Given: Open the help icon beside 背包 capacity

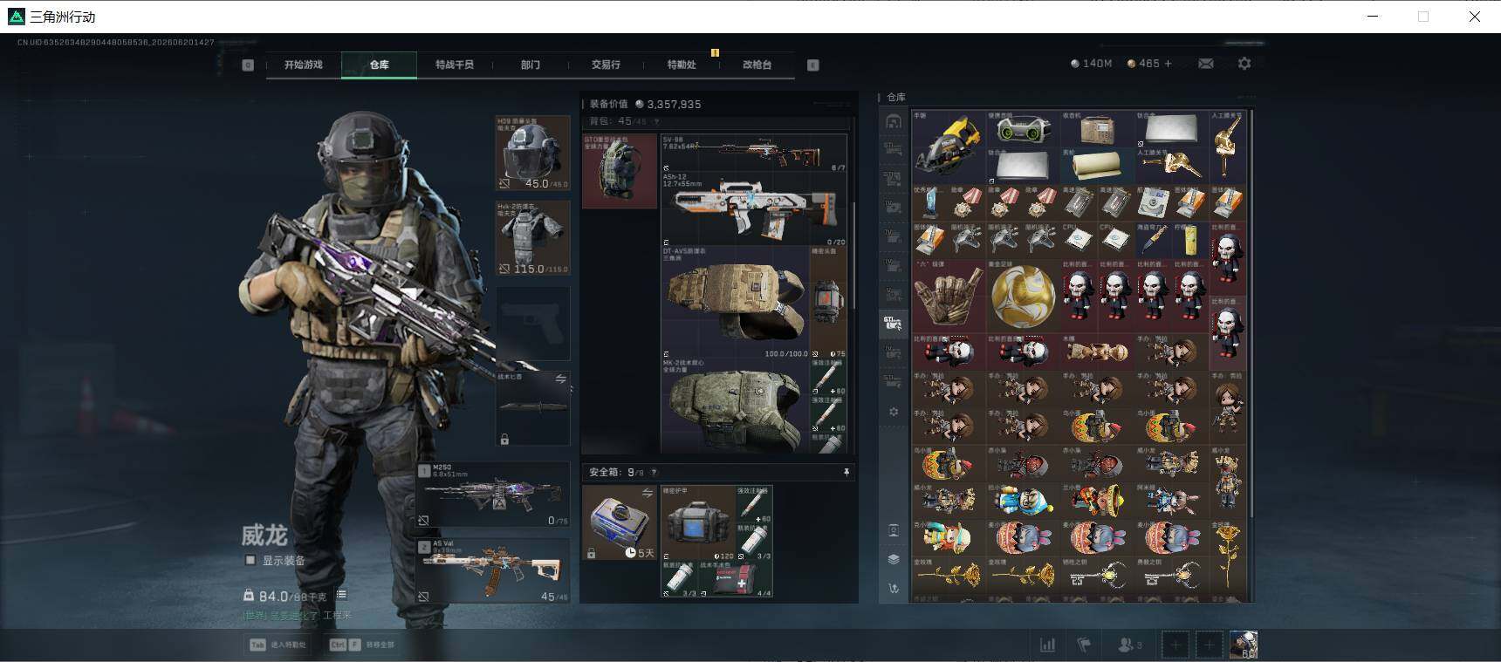Looking at the screenshot, I should [656, 122].
